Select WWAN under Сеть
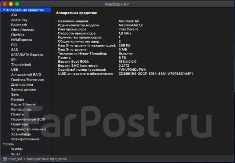Screen dimensions: 235x163 coord(17,149)
